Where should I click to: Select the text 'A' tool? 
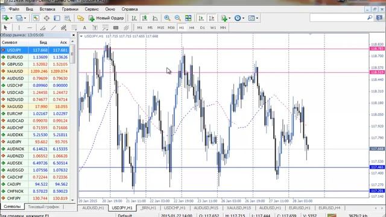click(x=84, y=28)
